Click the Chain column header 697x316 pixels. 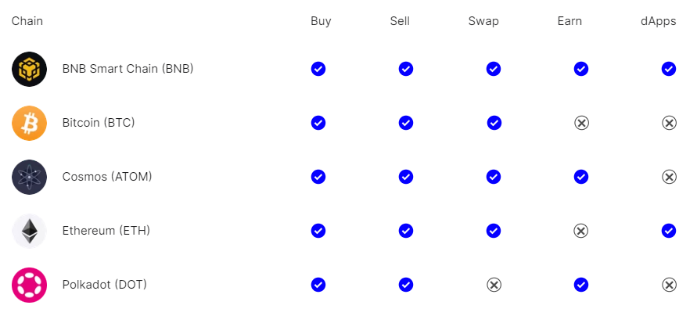coord(27,21)
